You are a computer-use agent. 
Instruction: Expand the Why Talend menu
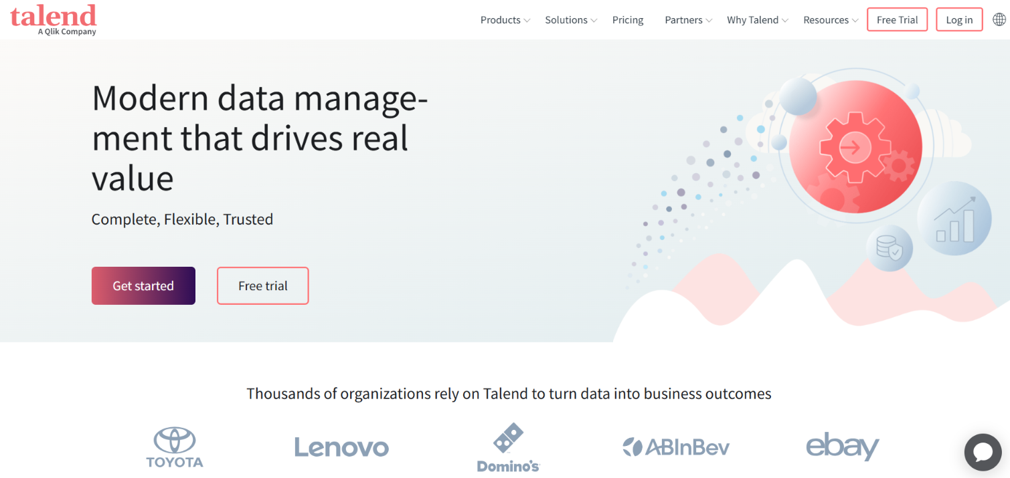click(x=758, y=20)
